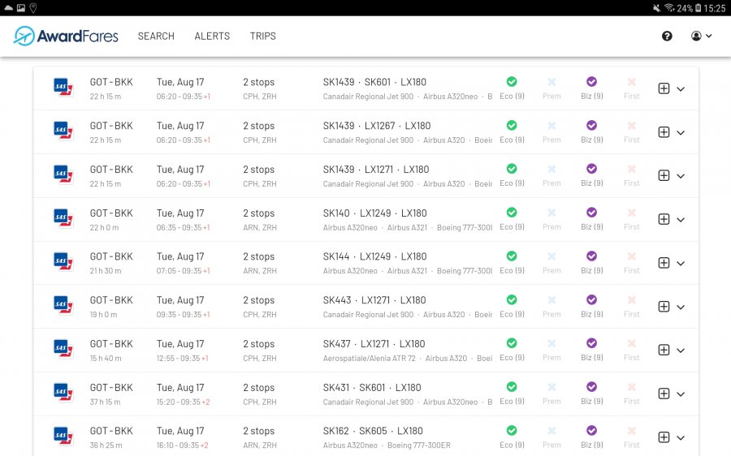Click plus icon for SK437 flight row
The height and width of the screenshot is (456, 731).
click(x=664, y=350)
